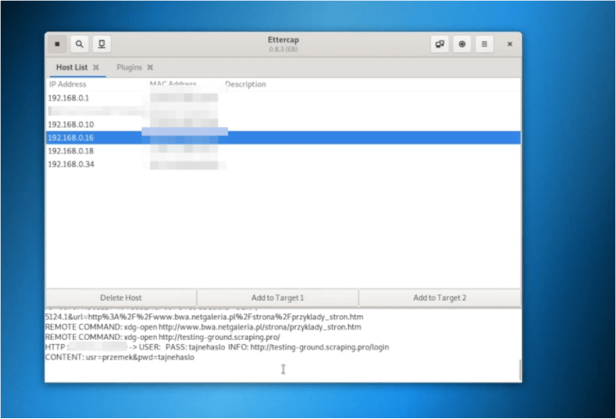
Task: Click the stop MITM round icon
Action: click(462, 44)
